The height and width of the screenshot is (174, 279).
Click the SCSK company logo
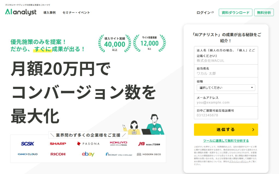coord(28,144)
